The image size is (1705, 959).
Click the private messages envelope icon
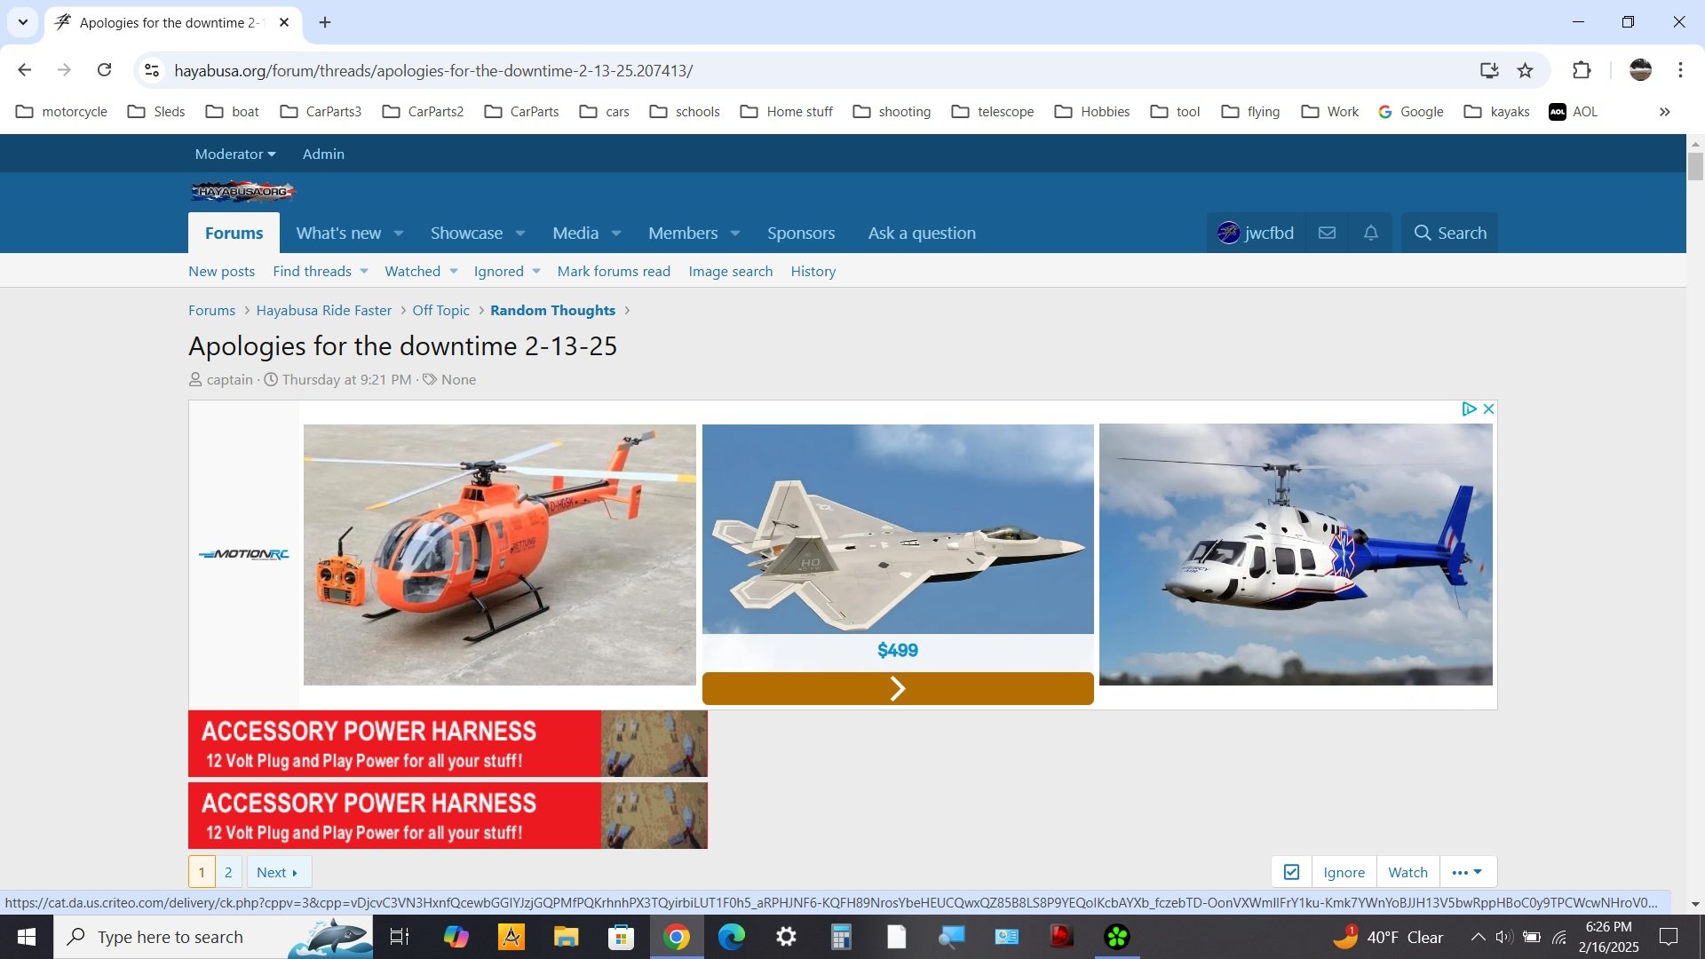point(1327,232)
